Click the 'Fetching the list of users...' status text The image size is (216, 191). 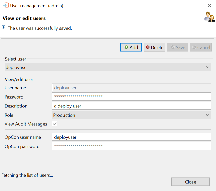point(27,175)
